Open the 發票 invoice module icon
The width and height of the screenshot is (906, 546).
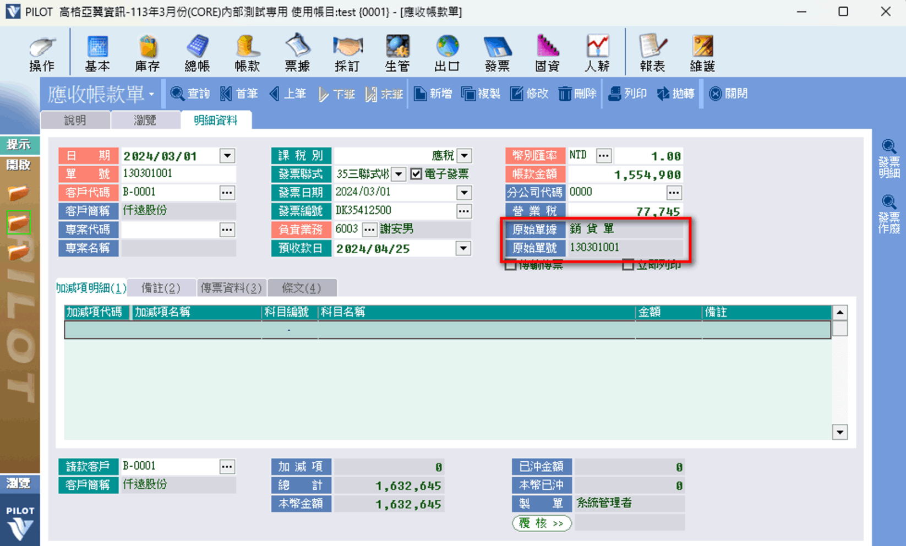tap(497, 53)
